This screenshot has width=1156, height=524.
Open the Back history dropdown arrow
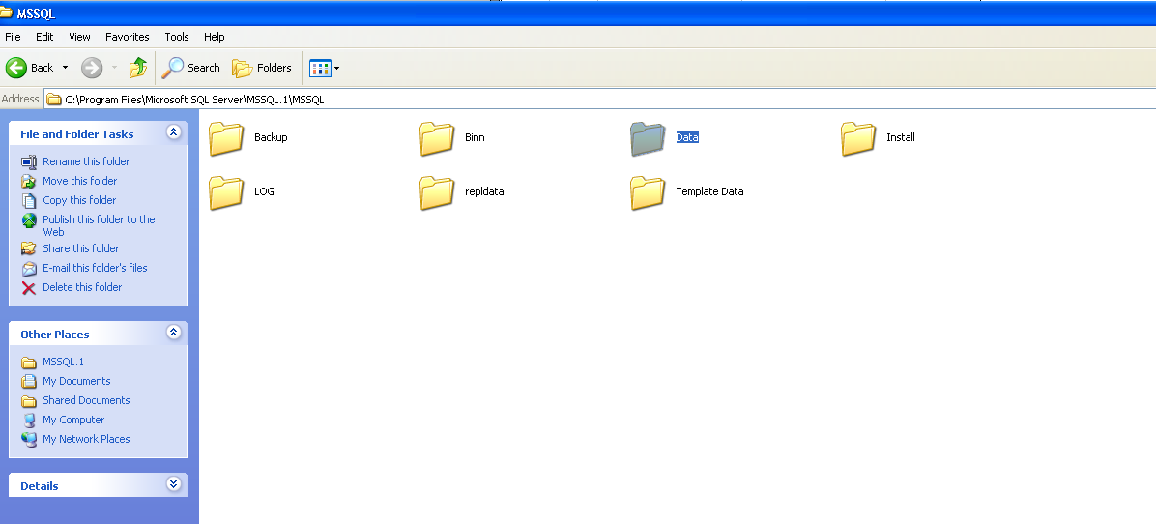pyautogui.click(x=65, y=68)
